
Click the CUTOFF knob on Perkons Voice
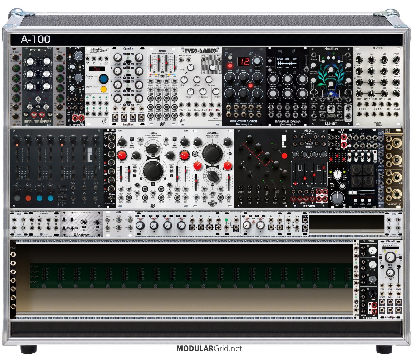click(x=258, y=93)
